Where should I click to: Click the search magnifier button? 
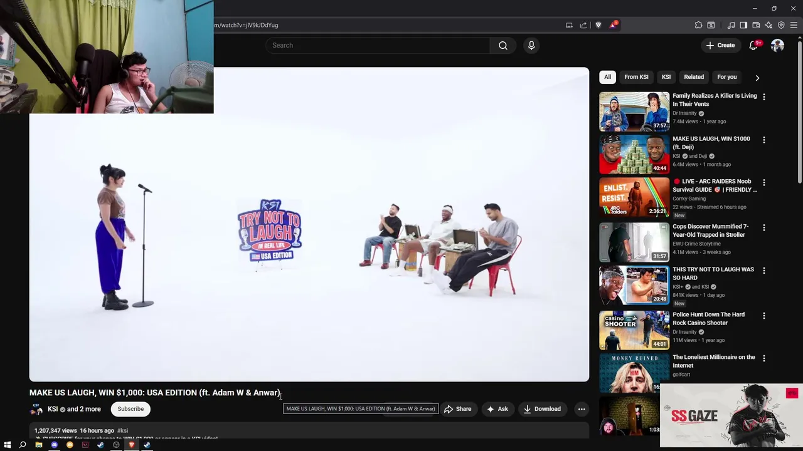pos(503,45)
